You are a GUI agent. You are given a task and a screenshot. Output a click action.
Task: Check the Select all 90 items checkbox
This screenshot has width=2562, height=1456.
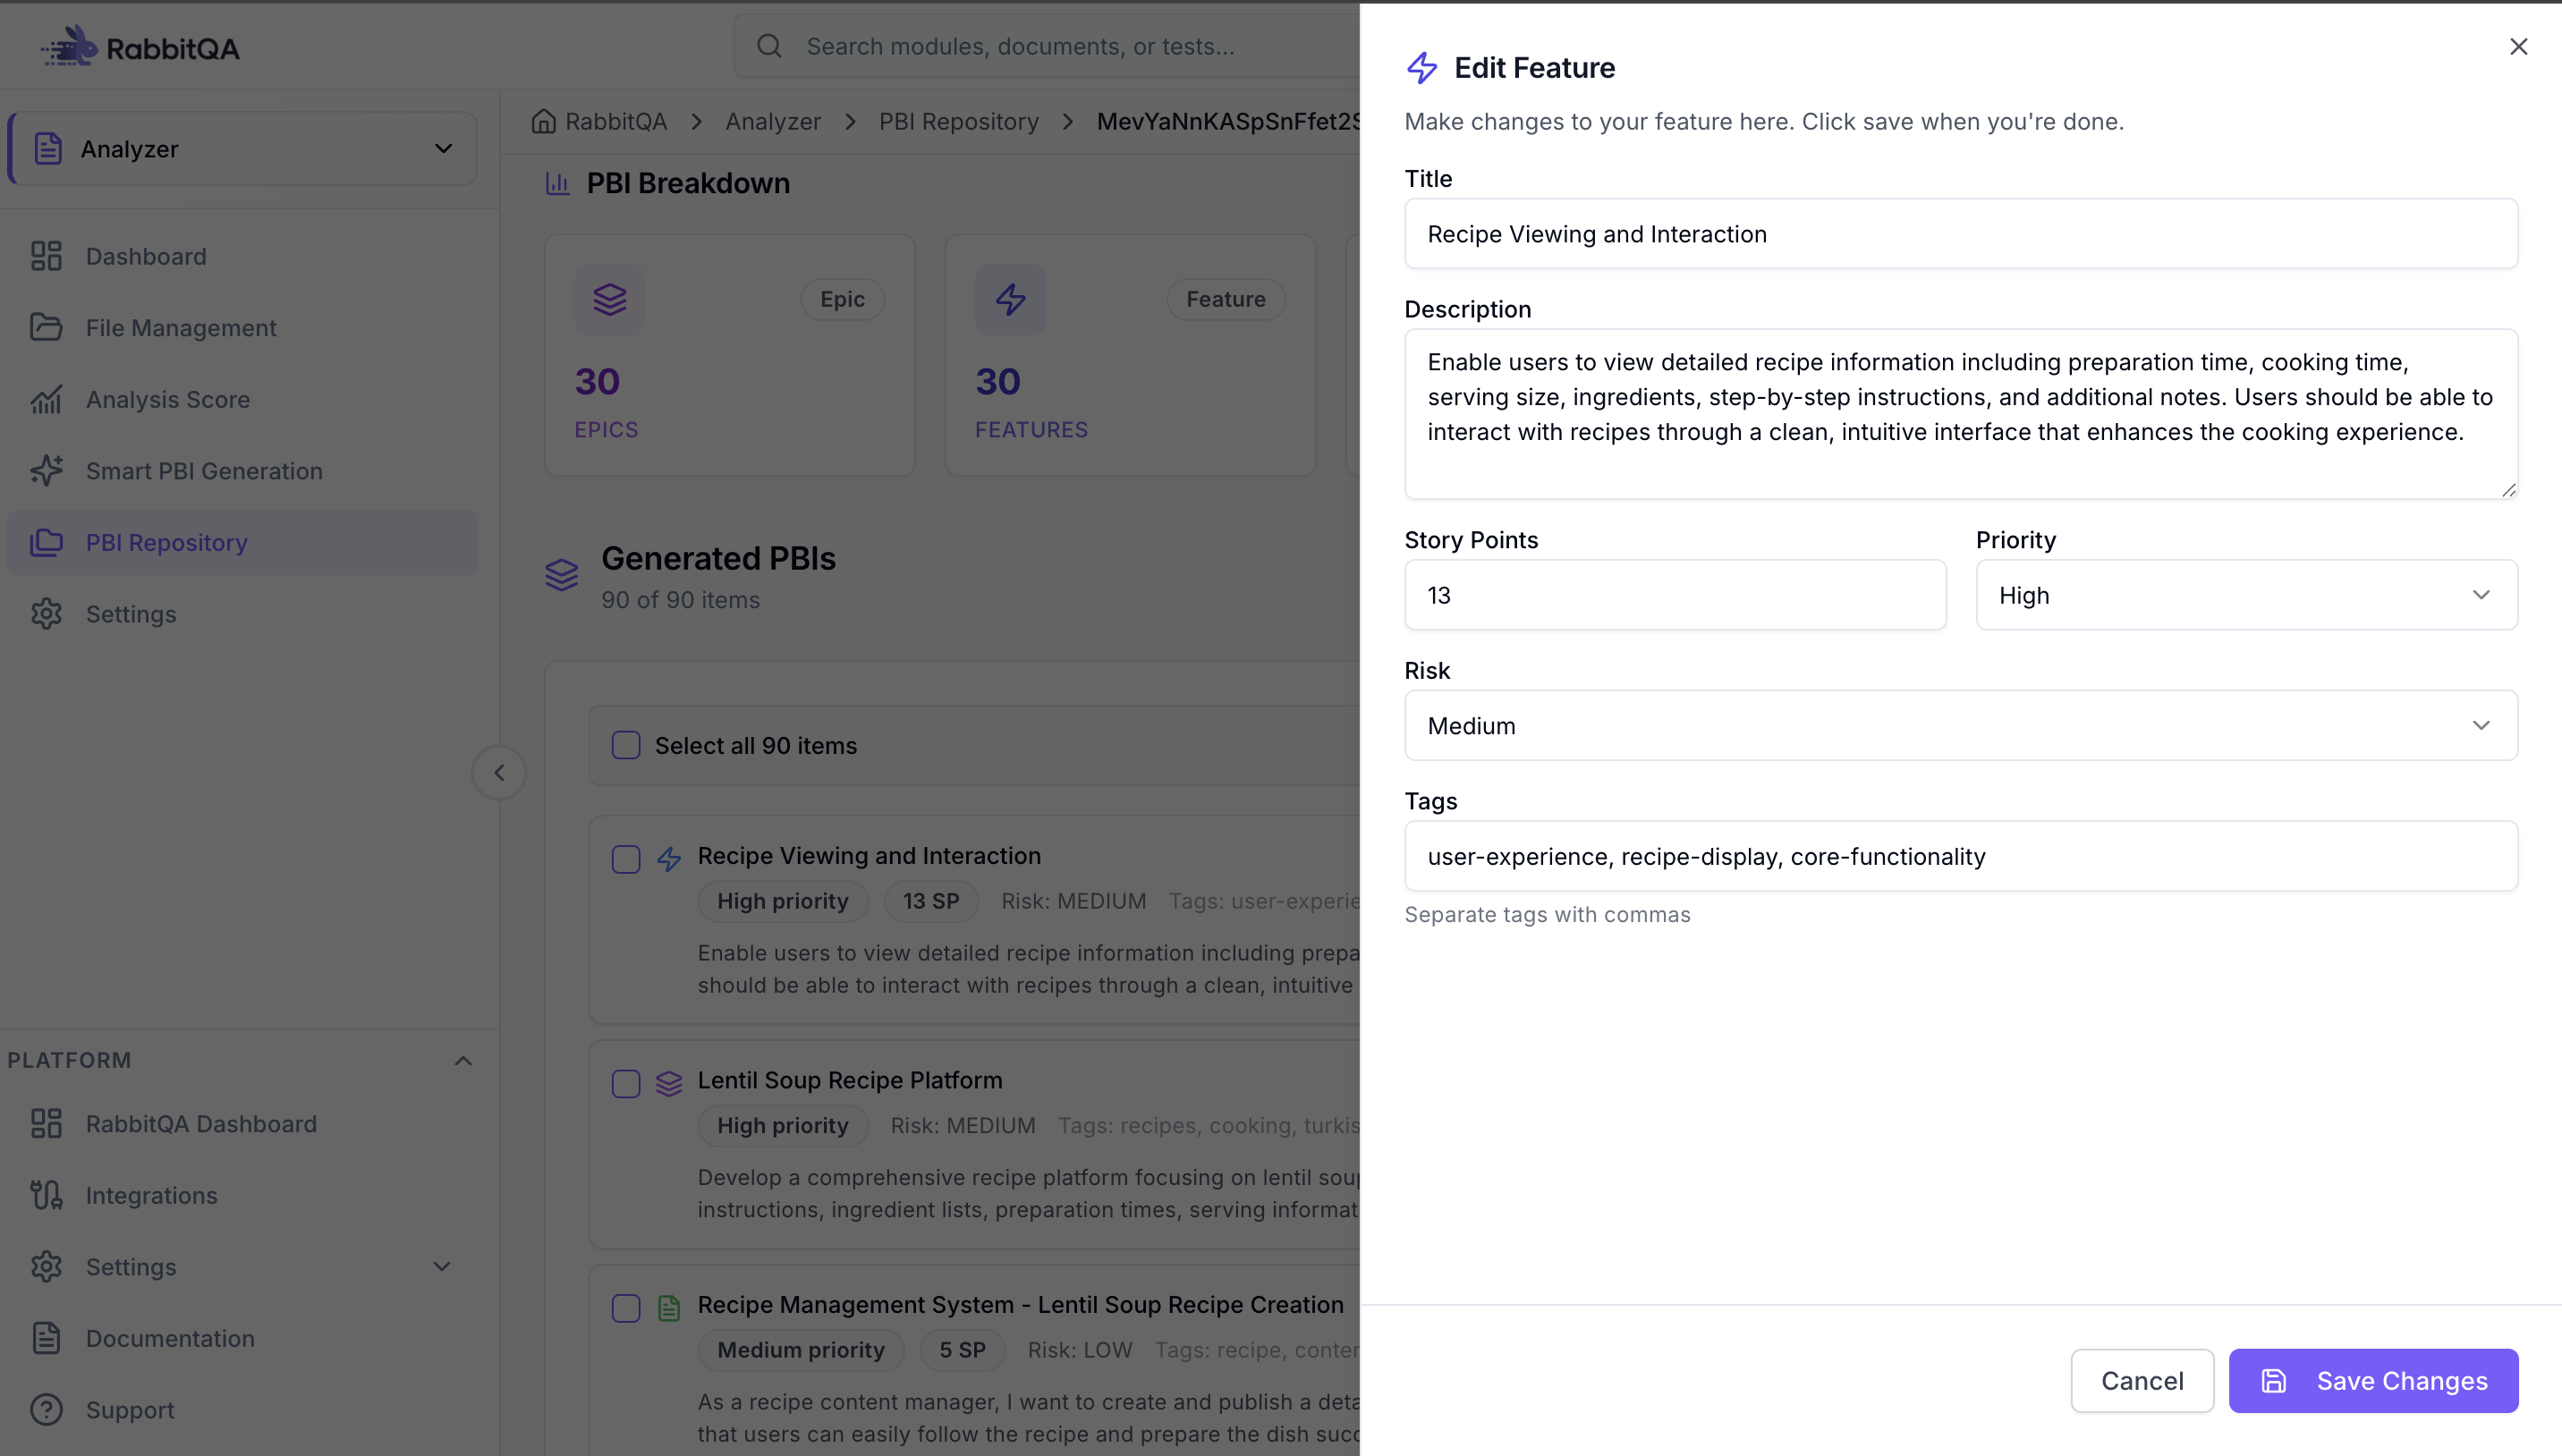(626, 745)
